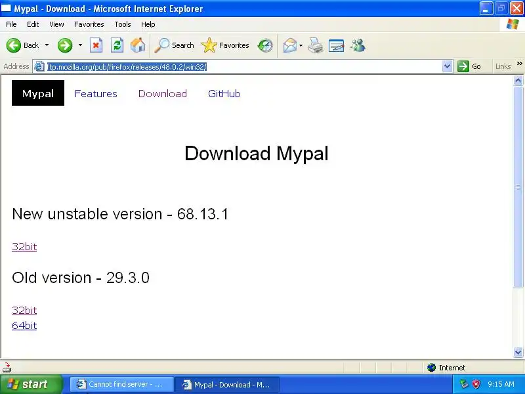The height and width of the screenshot is (394, 525).
Task: Go to the Home page icon
Action: (x=138, y=45)
